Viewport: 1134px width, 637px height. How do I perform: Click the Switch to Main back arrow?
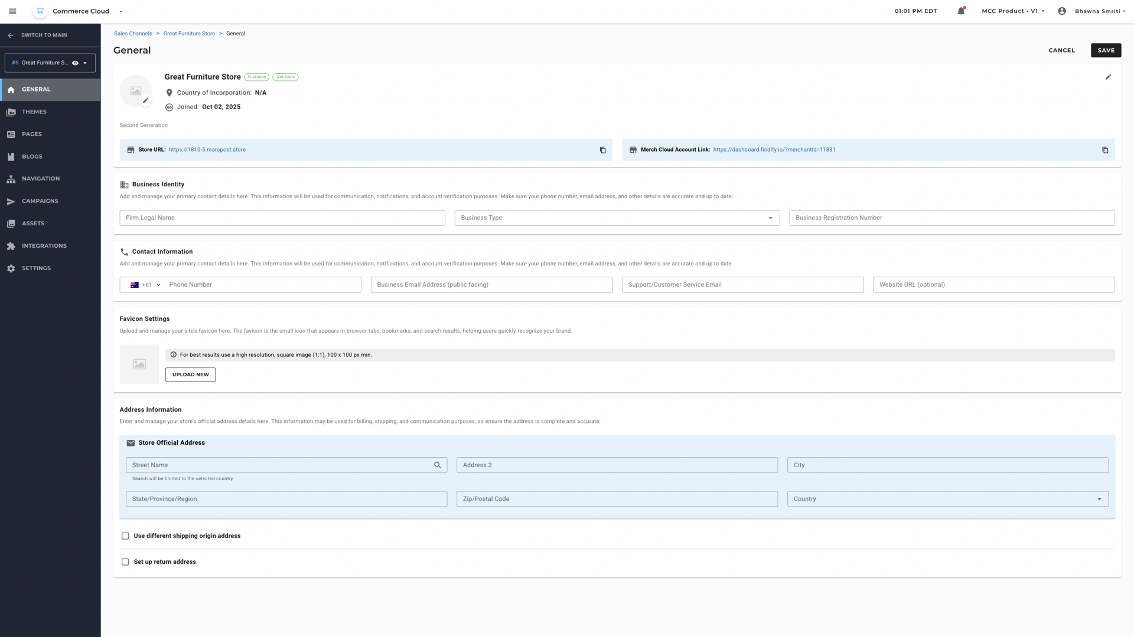coord(11,35)
